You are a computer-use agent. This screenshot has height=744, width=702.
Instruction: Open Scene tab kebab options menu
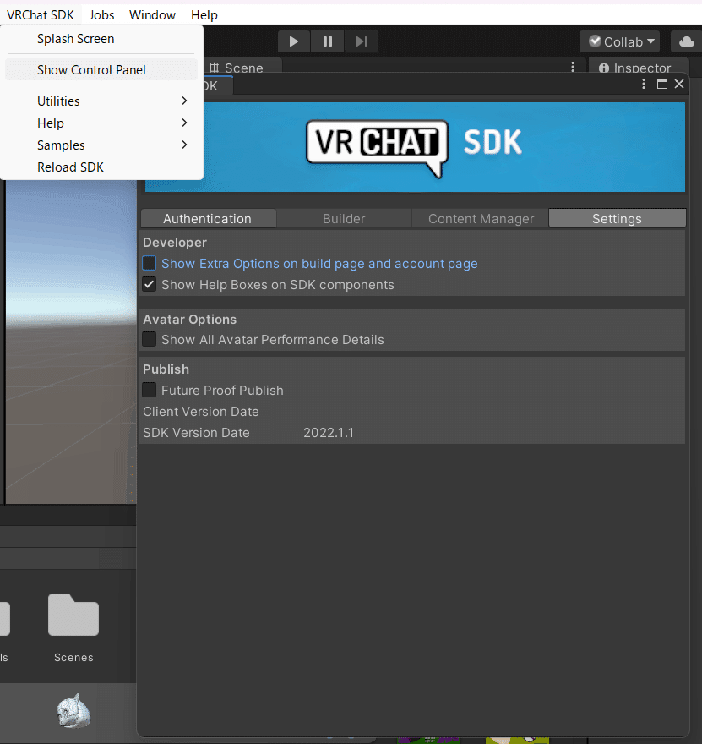tap(573, 67)
